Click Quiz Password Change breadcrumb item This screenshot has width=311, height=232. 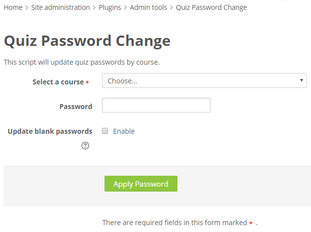(211, 7)
